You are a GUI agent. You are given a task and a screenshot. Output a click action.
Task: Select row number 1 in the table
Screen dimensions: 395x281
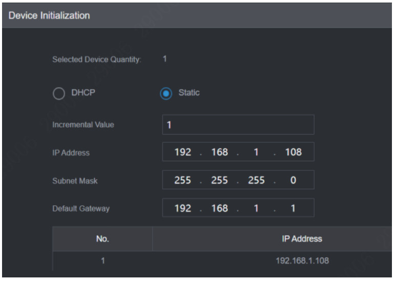pyautogui.click(x=102, y=261)
